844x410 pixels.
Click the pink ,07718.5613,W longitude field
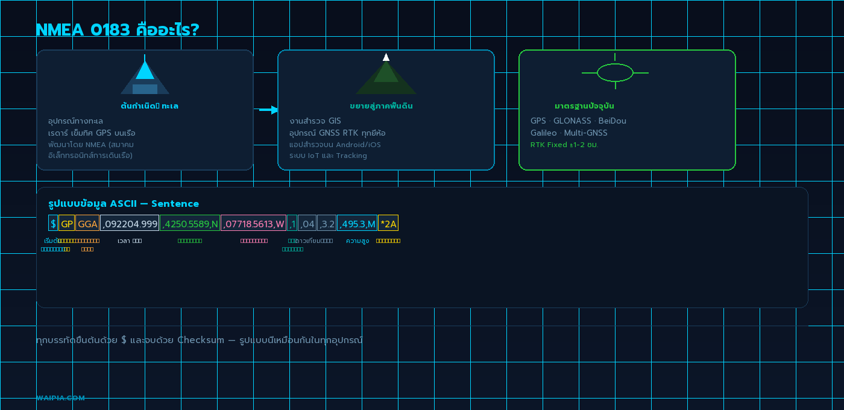[253, 224]
